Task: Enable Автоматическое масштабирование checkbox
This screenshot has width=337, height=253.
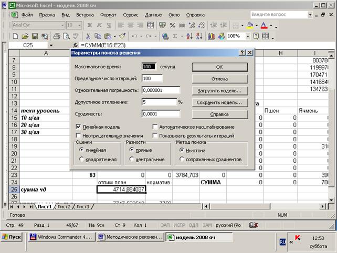Action: (155, 127)
